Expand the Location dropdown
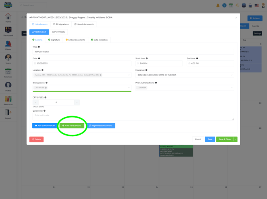Viewport: 267px width, 199px height. tap(129, 75)
